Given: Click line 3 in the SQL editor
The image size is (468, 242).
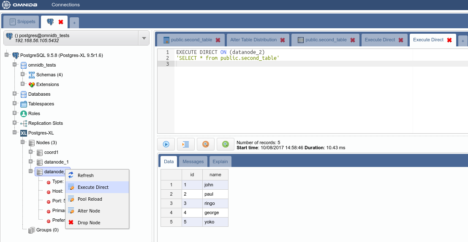Looking at the screenshot, I should click(296, 64).
